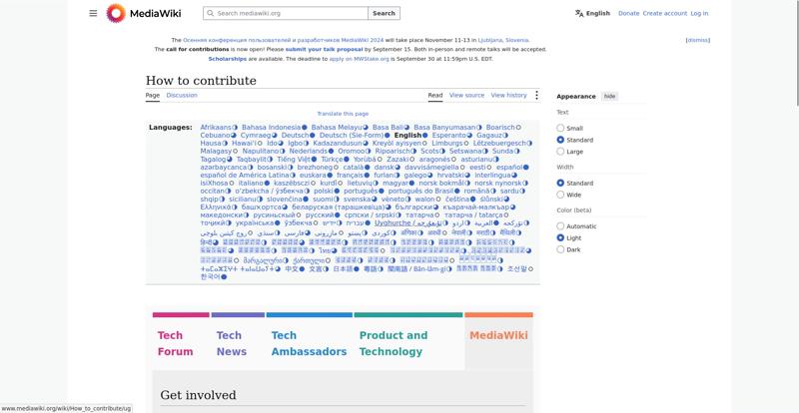Image resolution: width=799 pixels, height=413 pixels.
Task: Enable the Dark color mode
Action: point(560,249)
